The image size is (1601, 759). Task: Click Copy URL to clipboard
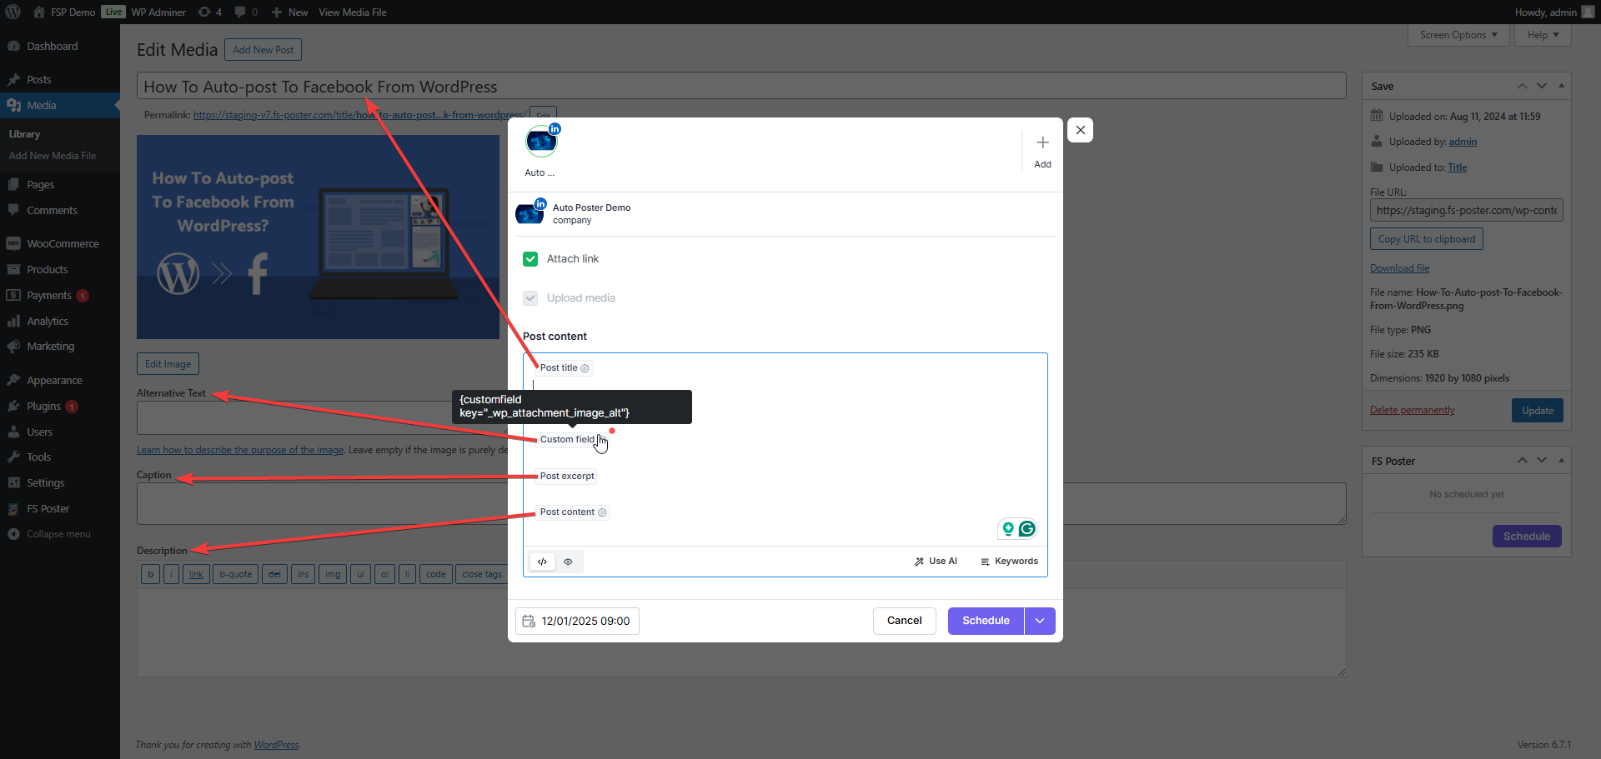[x=1426, y=239]
